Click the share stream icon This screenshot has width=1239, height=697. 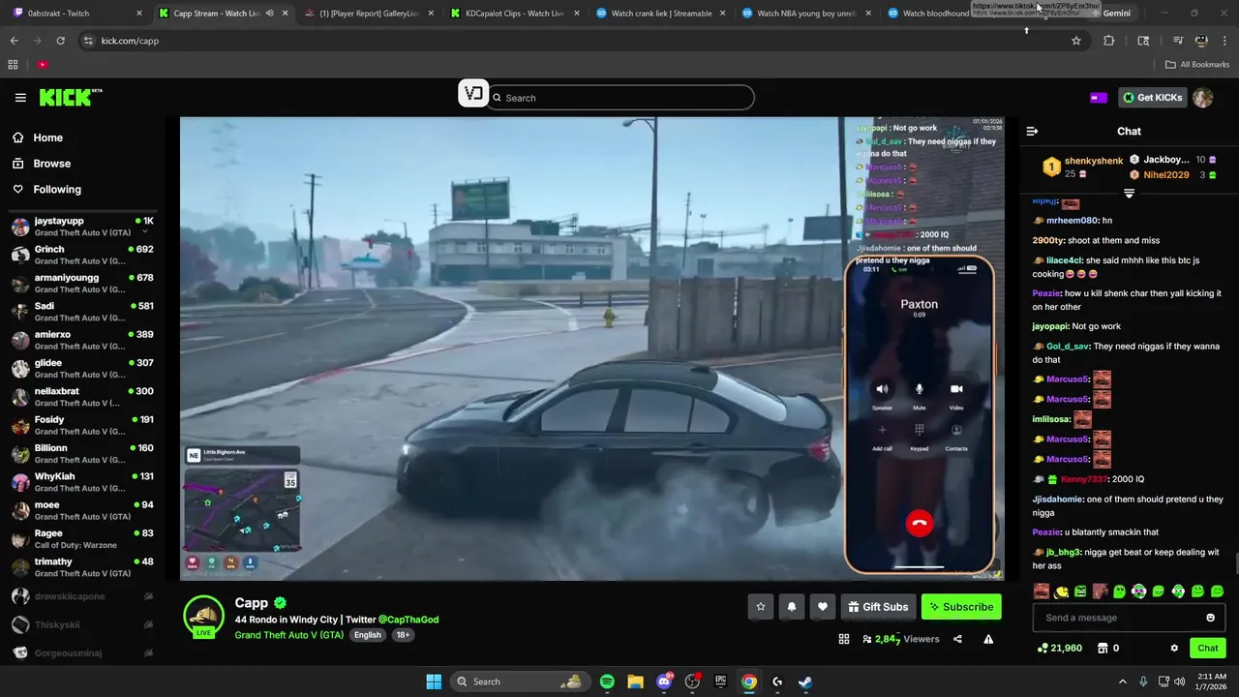coord(957,639)
